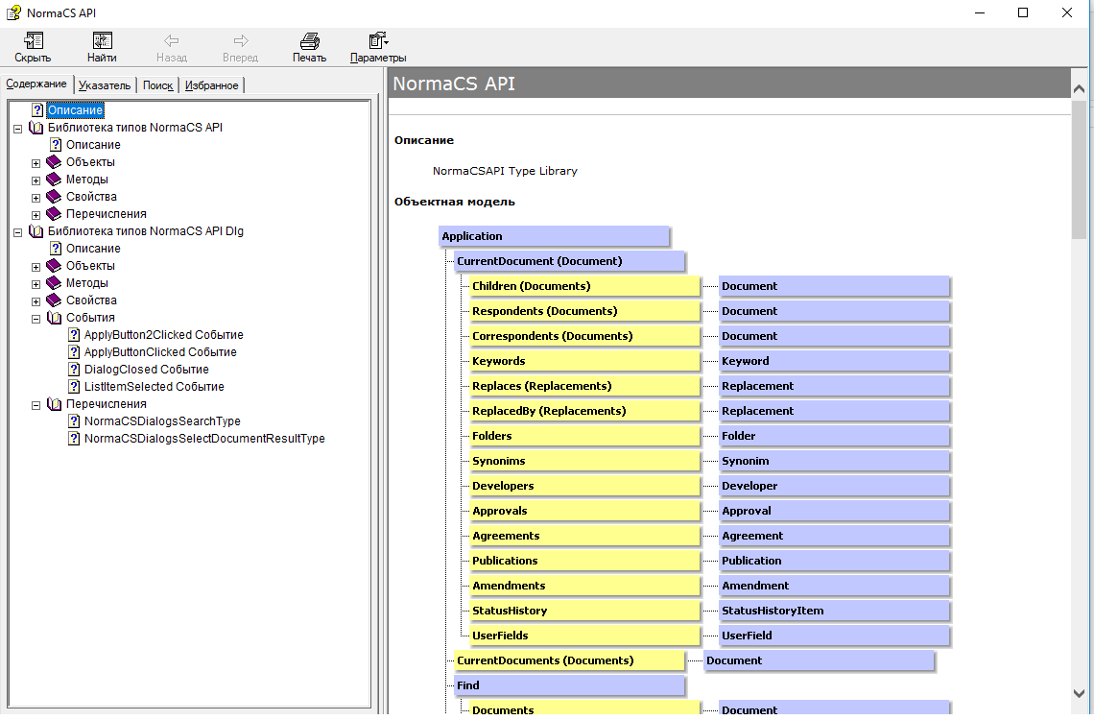The width and height of the screenshot is (1094, 720).
Task: Click the page icon of DialogClosed Событие
Action: click(x=74, y=370)
